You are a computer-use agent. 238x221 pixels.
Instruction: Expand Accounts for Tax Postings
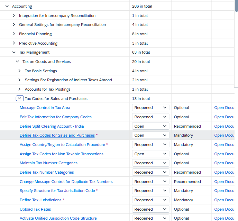tap(19, 89)
